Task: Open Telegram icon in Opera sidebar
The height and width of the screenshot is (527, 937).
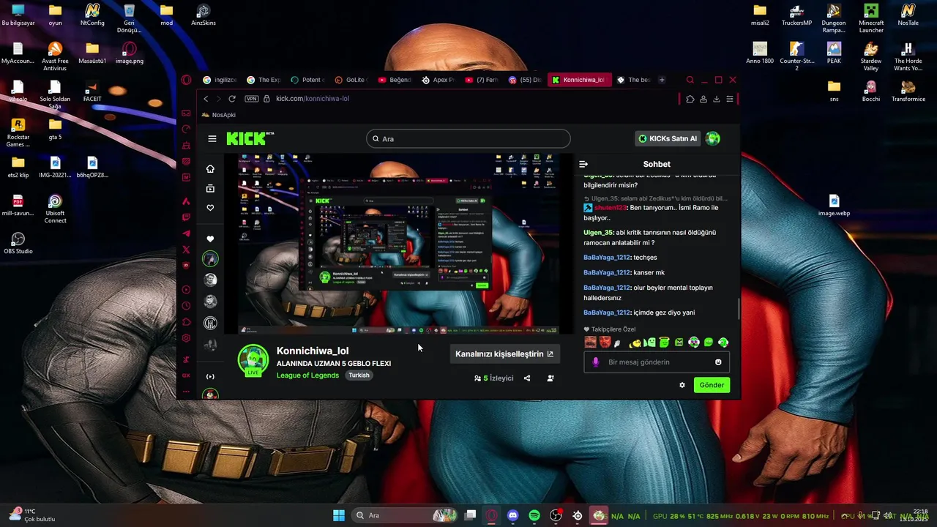Action: click(x=186, y=233)
